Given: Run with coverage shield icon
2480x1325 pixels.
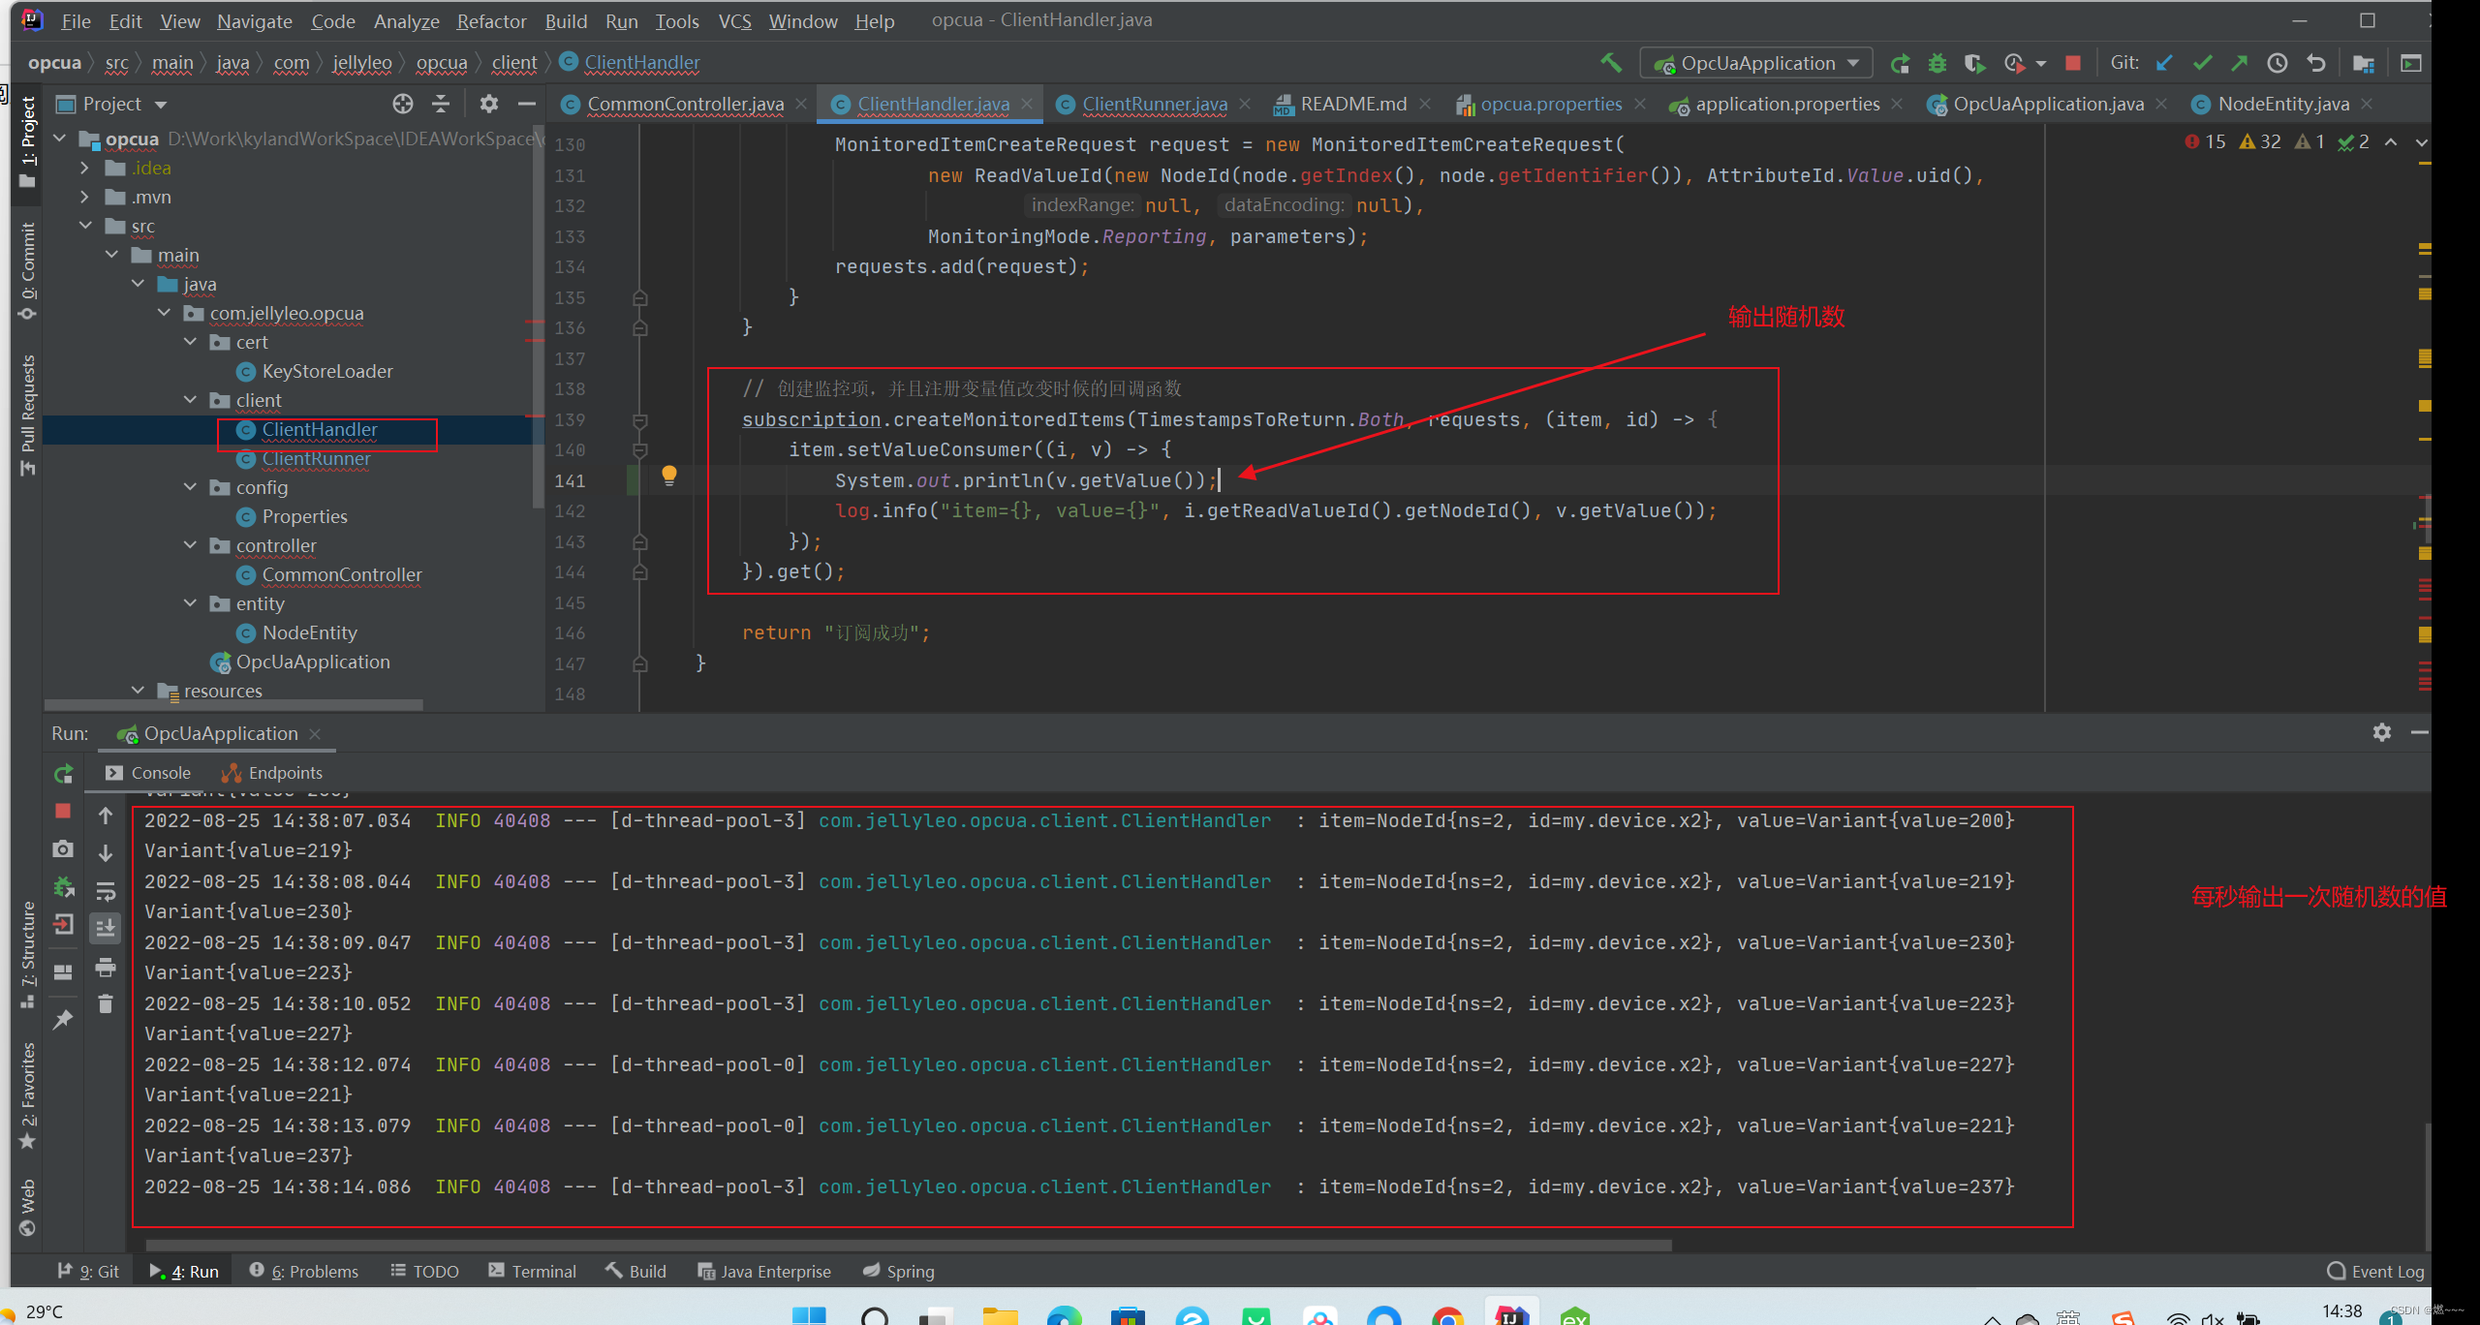Looking at the screenshot, I should [1974, 63].
